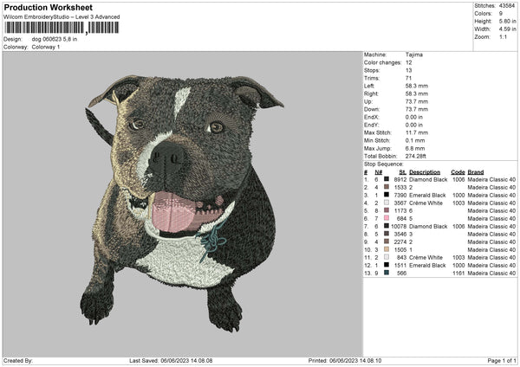Select the Crème White swatch beside 3567
The width and height of the screenshot is (520, 367).
[x=387, y=203]
